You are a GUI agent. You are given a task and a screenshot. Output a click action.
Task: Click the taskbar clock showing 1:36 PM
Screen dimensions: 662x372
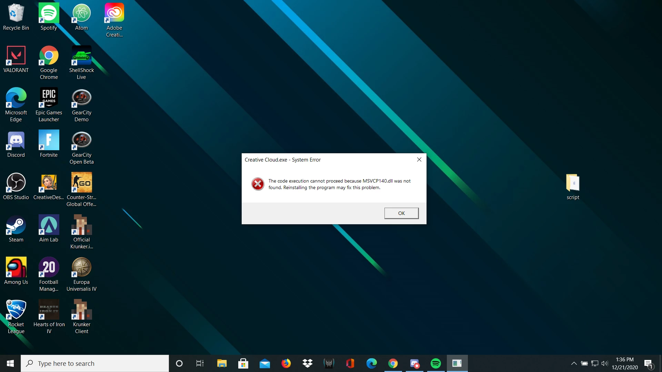pyautogui.click(x=624, y=363)
